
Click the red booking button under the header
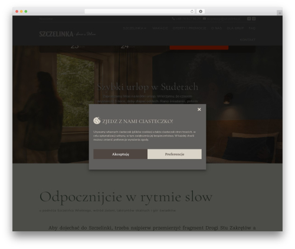tap(199, 48)
